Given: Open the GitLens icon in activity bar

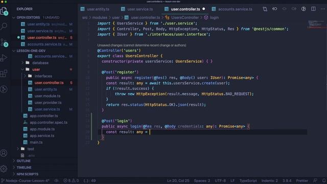Looking at the screenshot, I should point(4,89).
